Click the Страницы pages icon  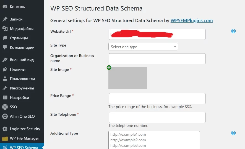5,38
